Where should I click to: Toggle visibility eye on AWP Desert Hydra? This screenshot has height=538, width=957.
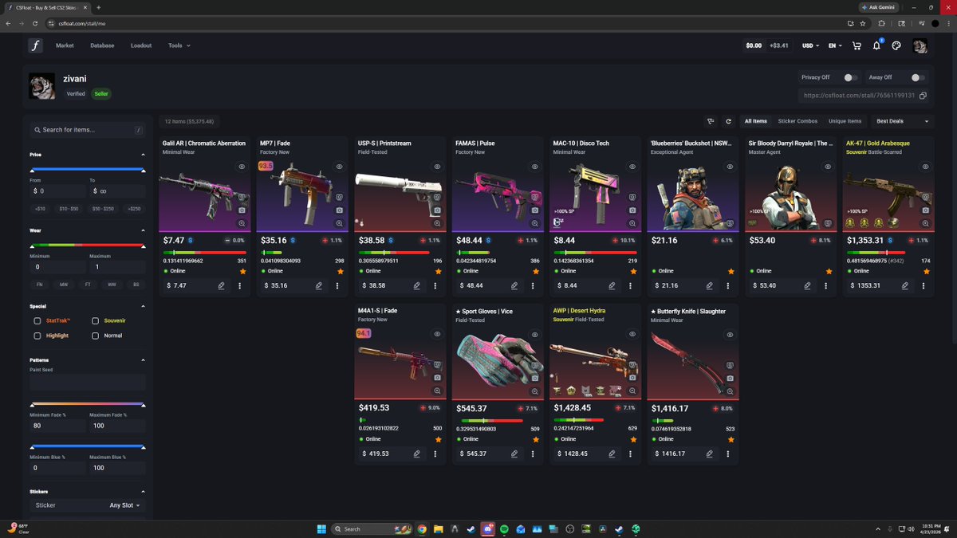pos(632,335)
